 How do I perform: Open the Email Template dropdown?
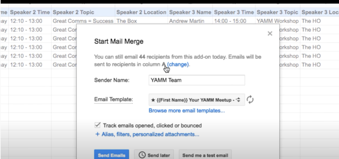click(x=197, y=100)
